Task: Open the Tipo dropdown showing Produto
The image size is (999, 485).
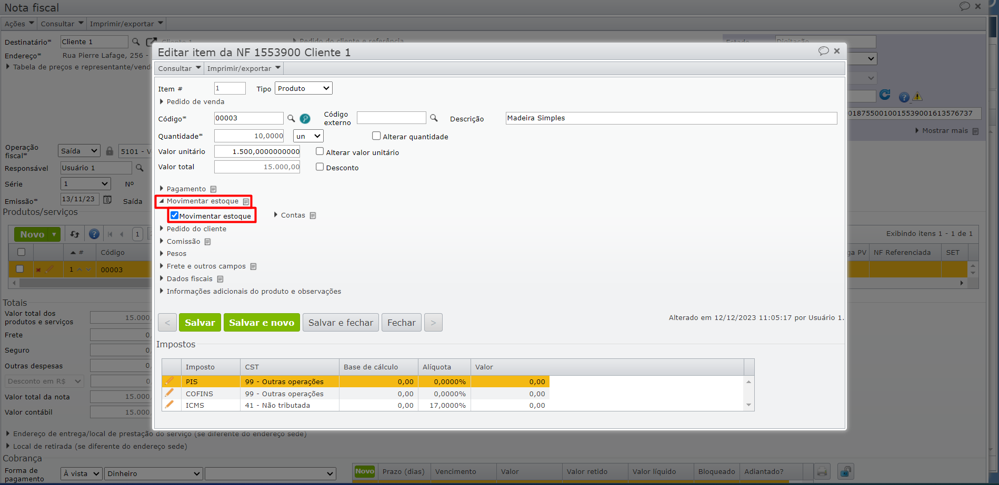Action: 304,88
